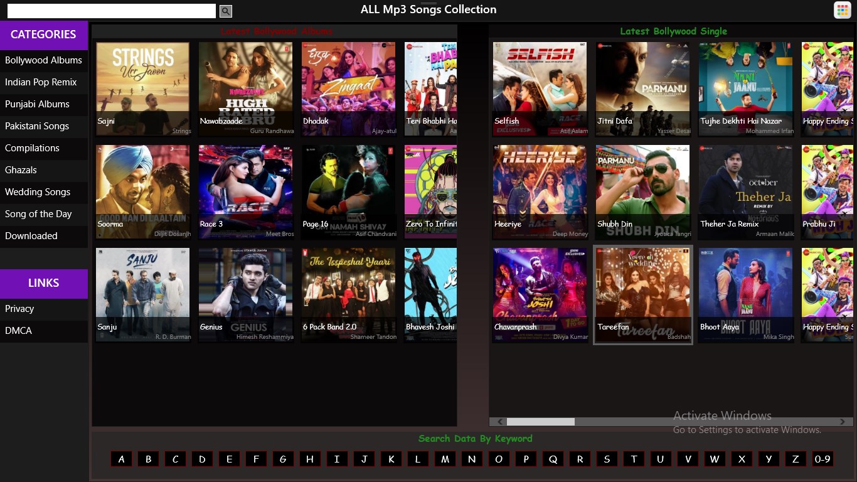
Task: Search songs by letter G
Action: (283, 459)
